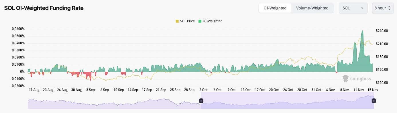Click the 0.0200% axis label
This screenshot has height=113, width=397.
click(18, 57)
